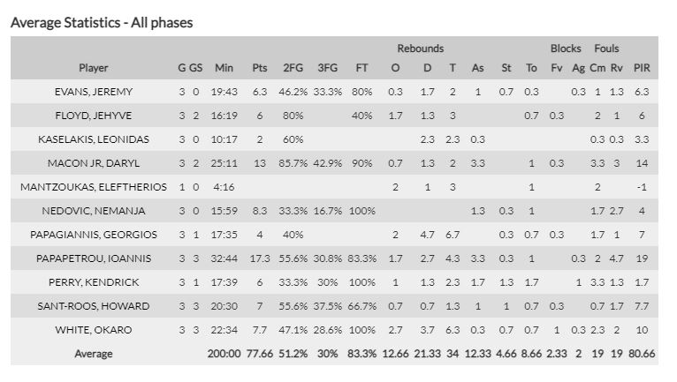Click the Min column header
677x382 pixels.
coord(224,68)
